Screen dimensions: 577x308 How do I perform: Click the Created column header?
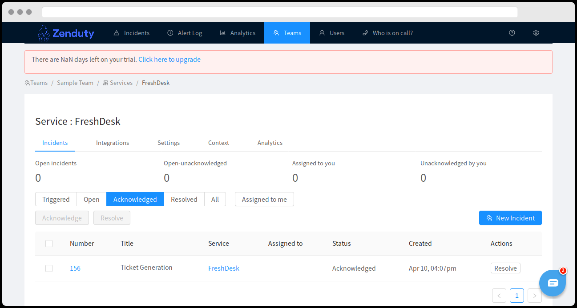[420, 244]
